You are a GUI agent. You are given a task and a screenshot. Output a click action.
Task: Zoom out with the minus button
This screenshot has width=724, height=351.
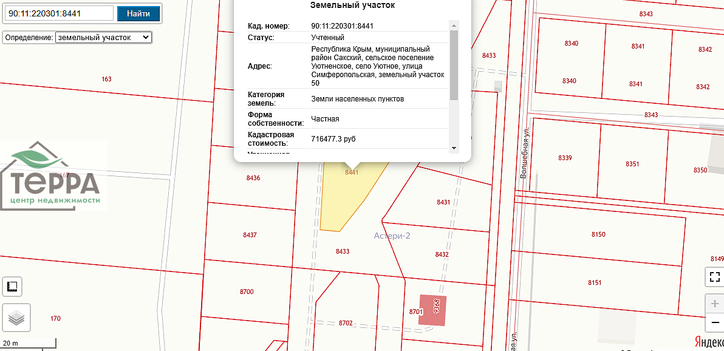[714, 321]
